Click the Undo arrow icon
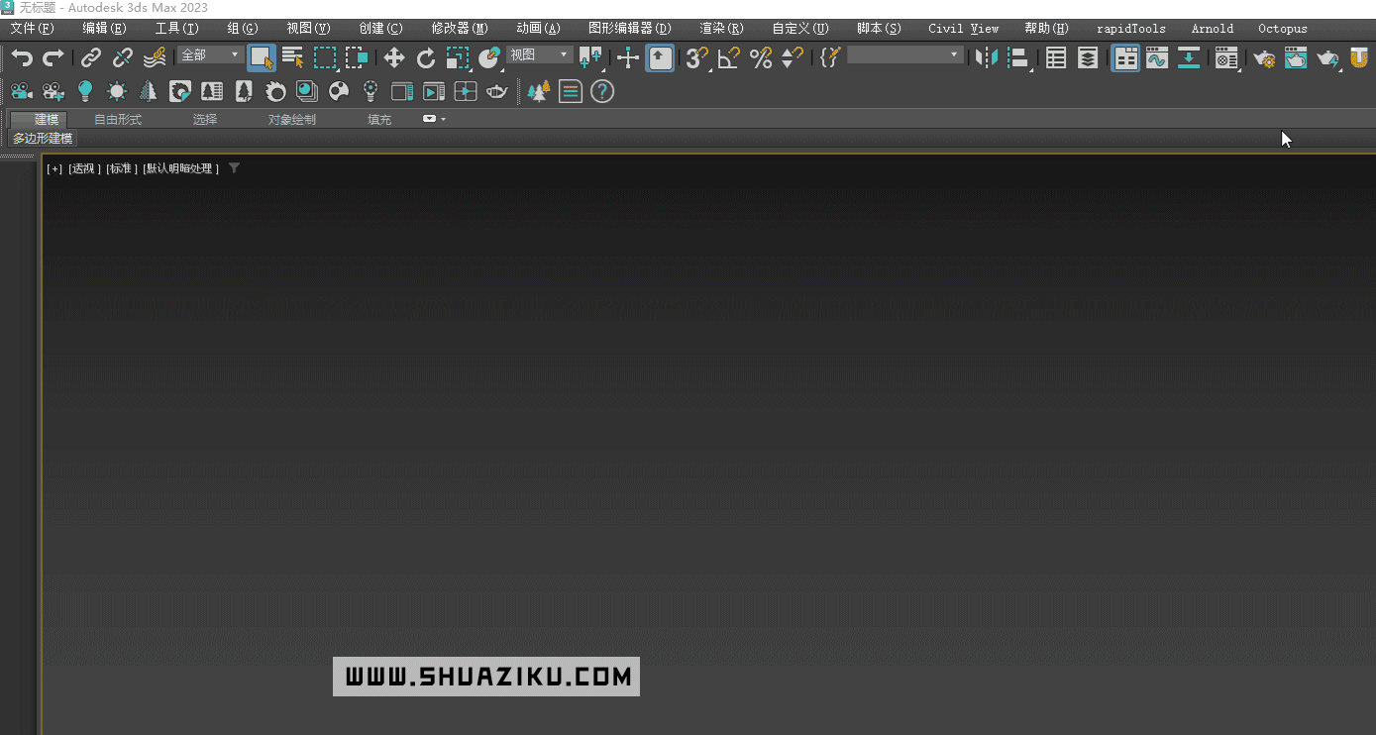 [22, 58]
